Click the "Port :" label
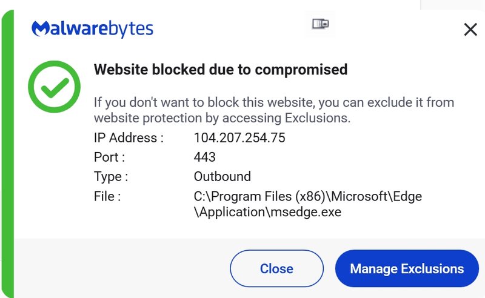Image resolution: width=485 pixels, height=298 pixels. click(109, 157)
